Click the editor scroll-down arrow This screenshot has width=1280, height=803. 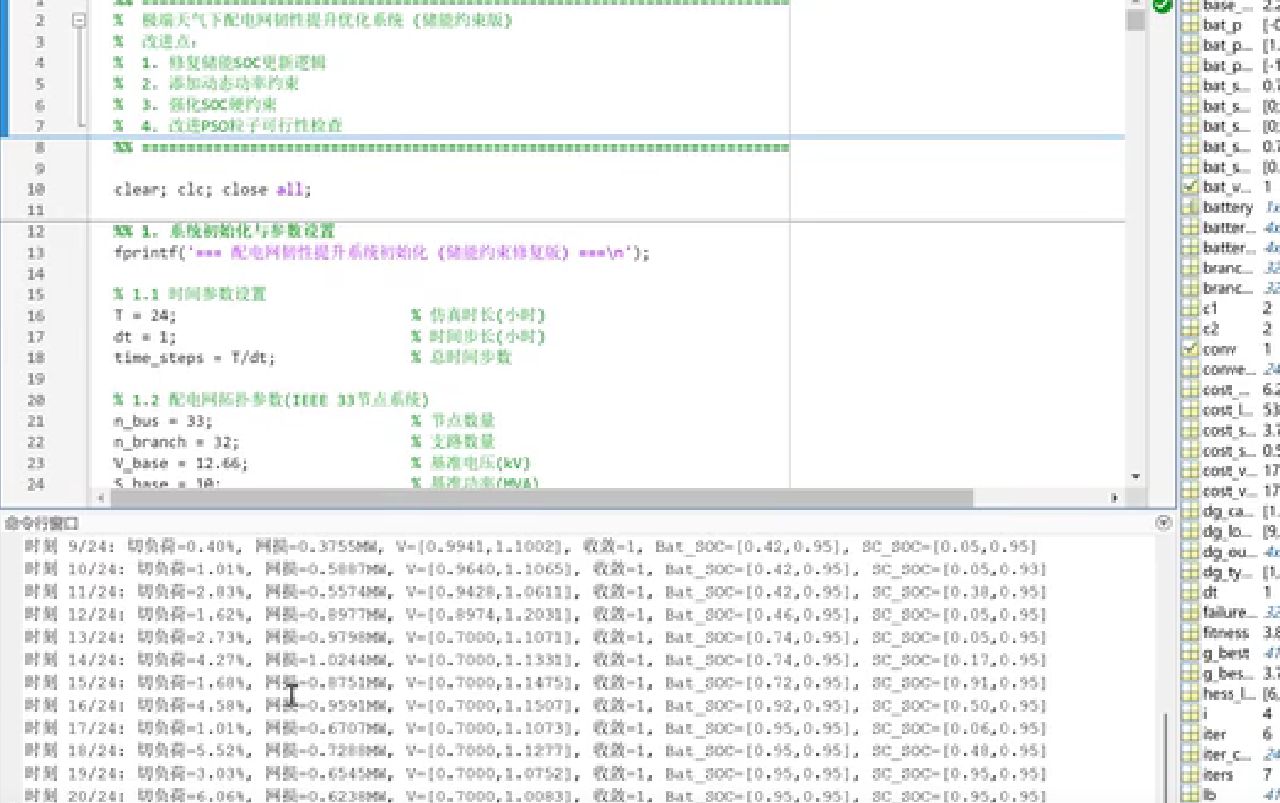(x=1136, y=476)
